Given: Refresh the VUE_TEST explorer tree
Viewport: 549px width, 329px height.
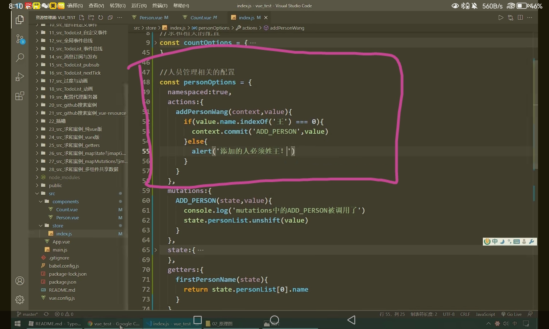Looking at the screenshot, I should point(100,18).
